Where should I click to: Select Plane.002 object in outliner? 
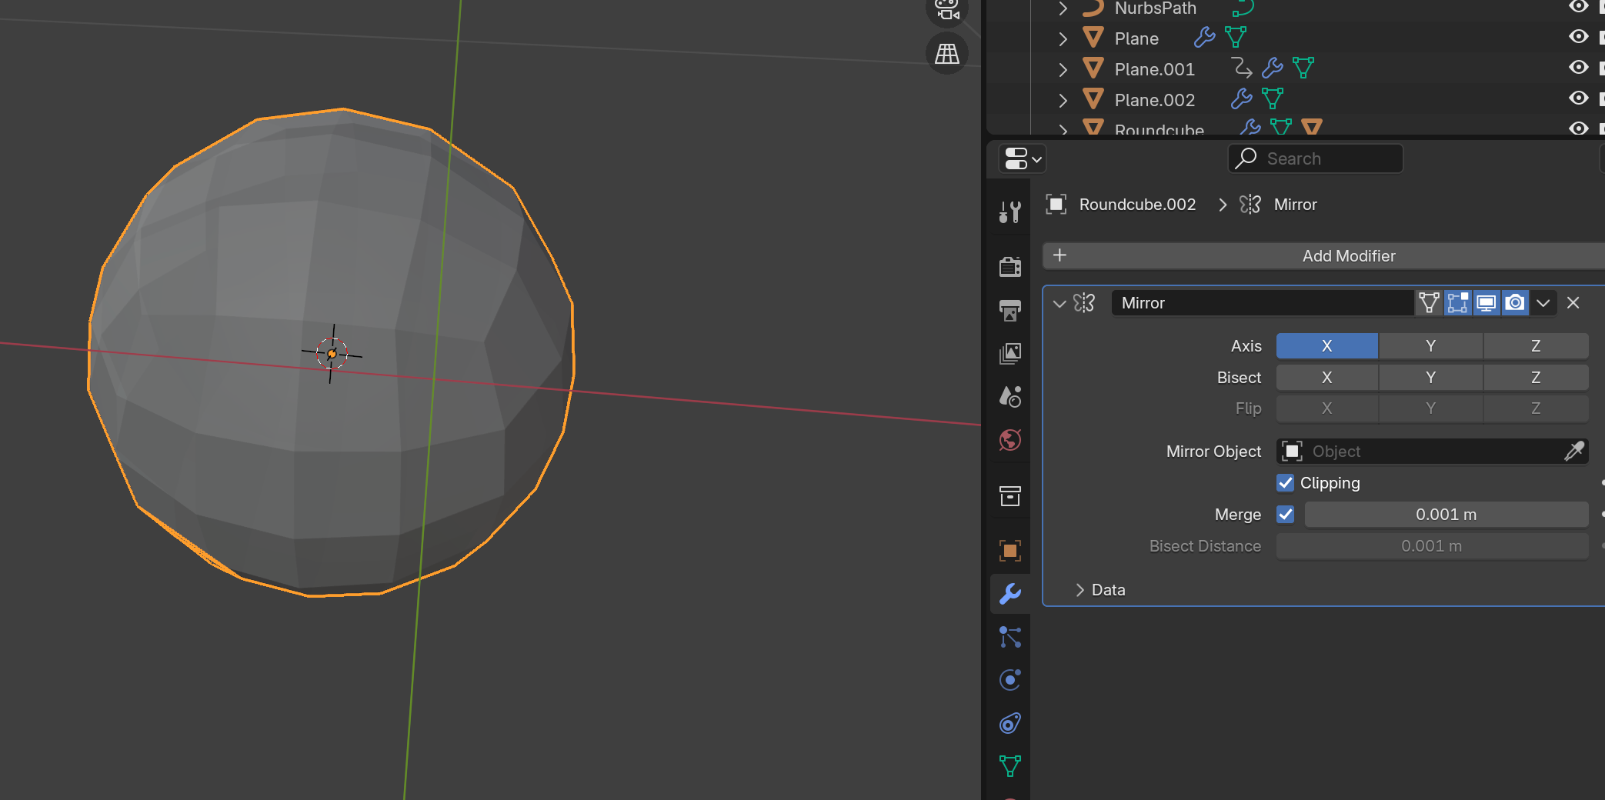point(1154,100)
